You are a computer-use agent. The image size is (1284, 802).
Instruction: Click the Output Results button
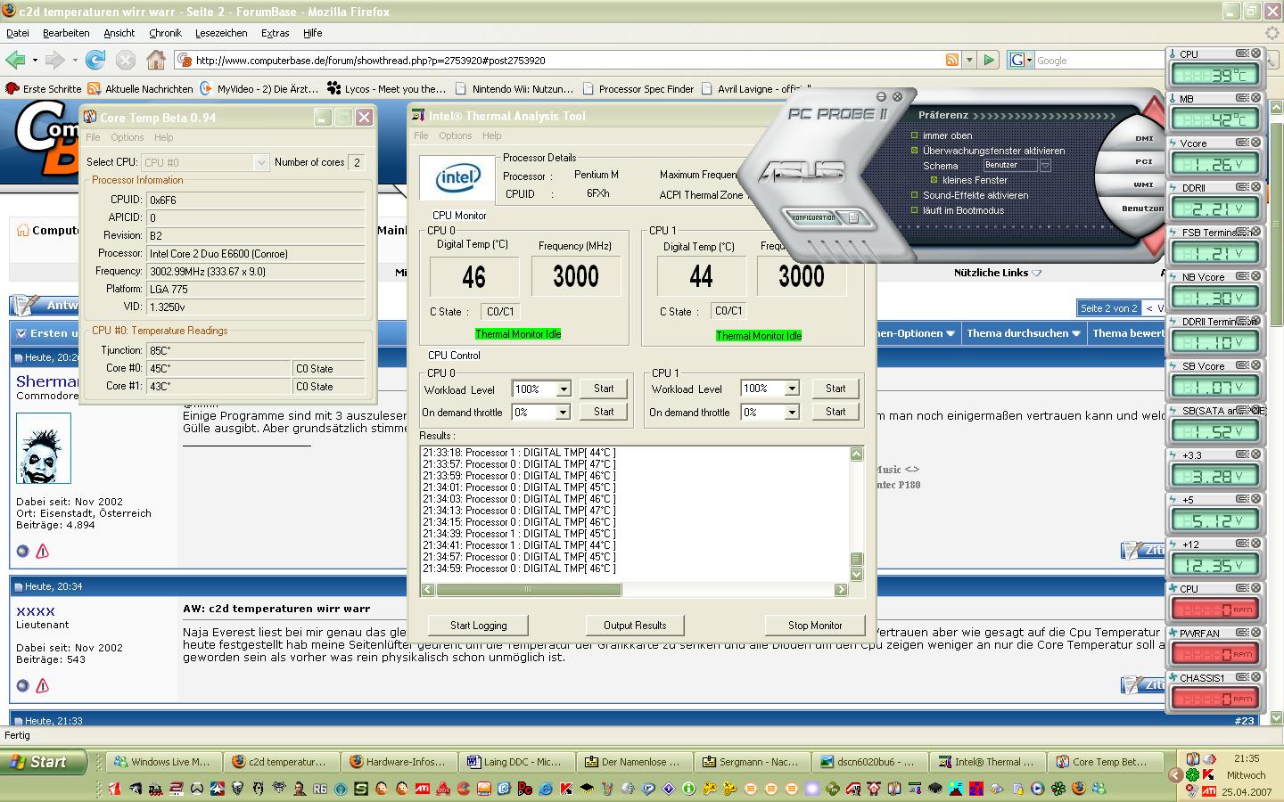pos(635,625)
